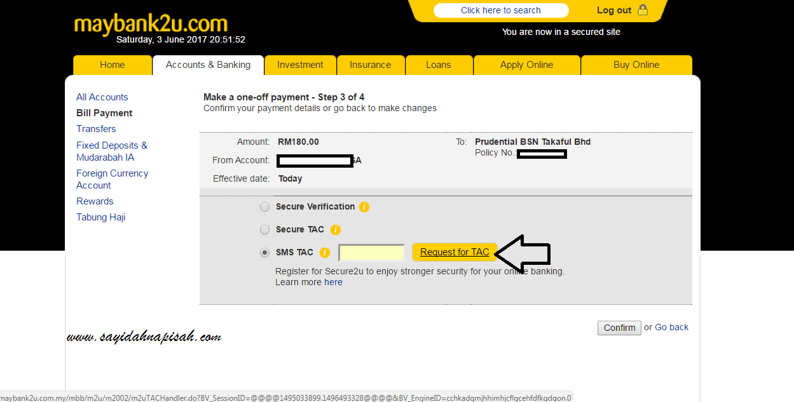Click 'You are now in a secured site'

click(561, 32)
